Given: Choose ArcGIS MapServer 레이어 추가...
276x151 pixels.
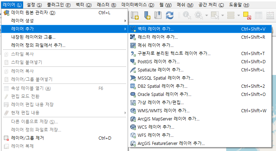Looking at the screenshot, I should pos(200,119).
